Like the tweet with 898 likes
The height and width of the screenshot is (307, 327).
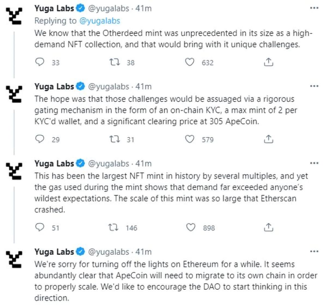[190, 227]
